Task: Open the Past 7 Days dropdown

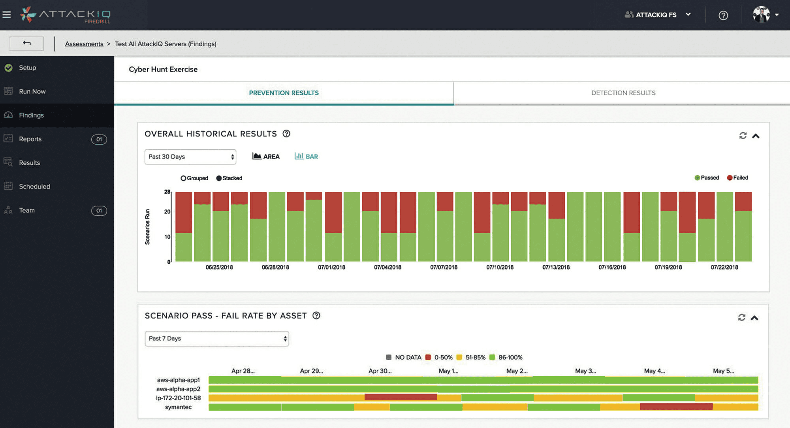Action: [x=217, y=339]
